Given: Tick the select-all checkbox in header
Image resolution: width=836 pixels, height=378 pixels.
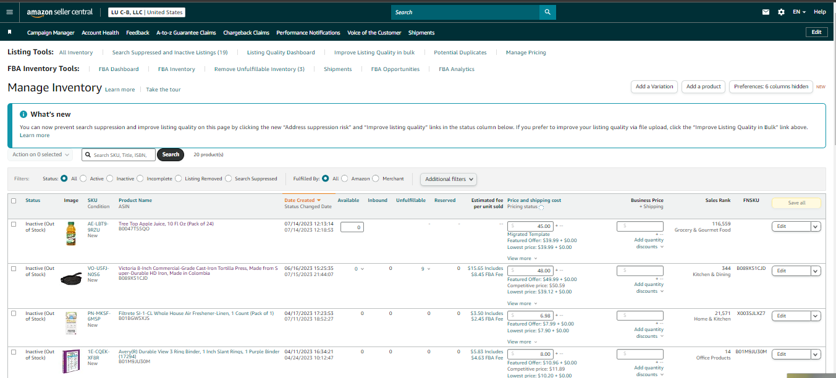Looking at the screenshot, I should (x=14, y=200).
